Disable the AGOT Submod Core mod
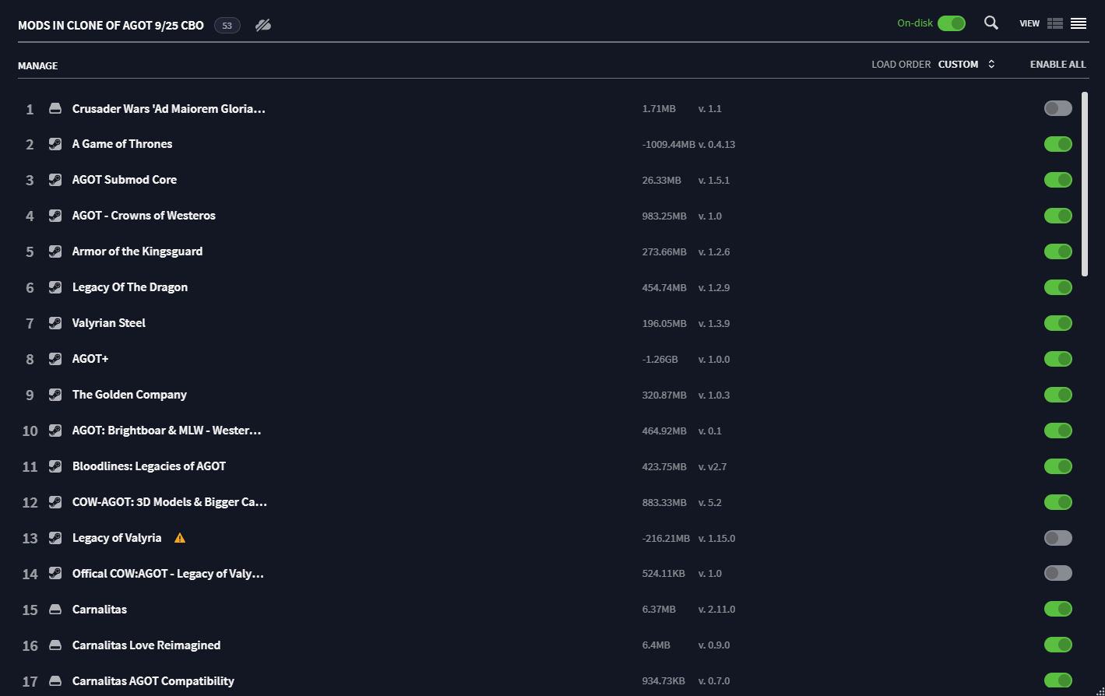Screen dimensions: 1105x696 click(x=1058, y=180)
